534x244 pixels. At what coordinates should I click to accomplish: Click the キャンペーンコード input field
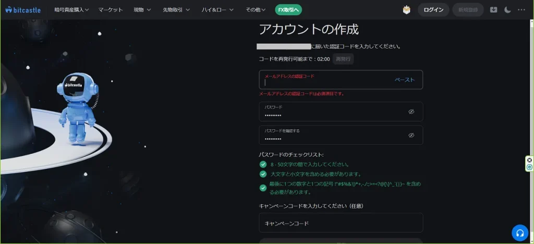tap(341, 223)
